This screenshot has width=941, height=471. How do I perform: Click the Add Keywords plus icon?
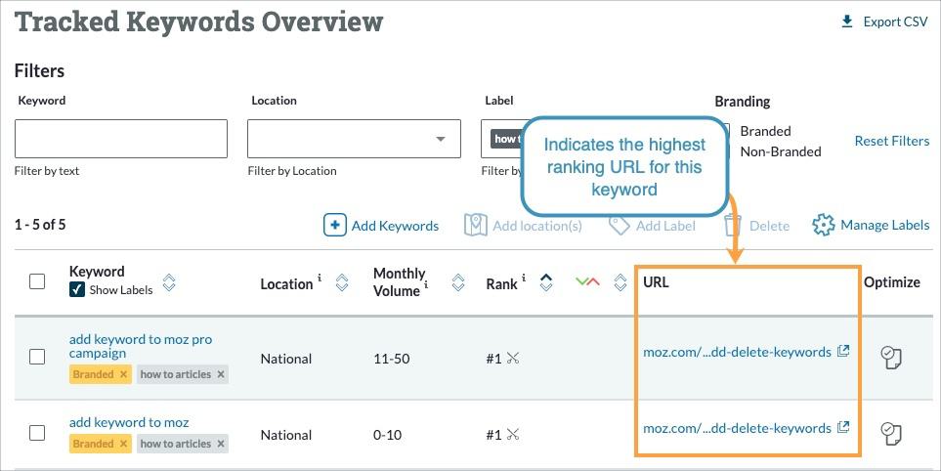point(335,225)
